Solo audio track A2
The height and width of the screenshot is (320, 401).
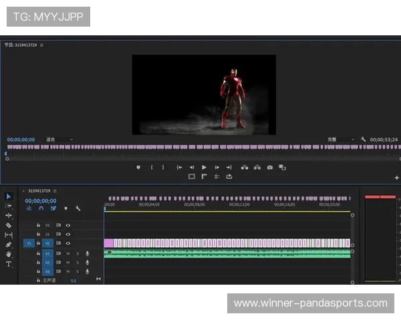tap(77, 263)
